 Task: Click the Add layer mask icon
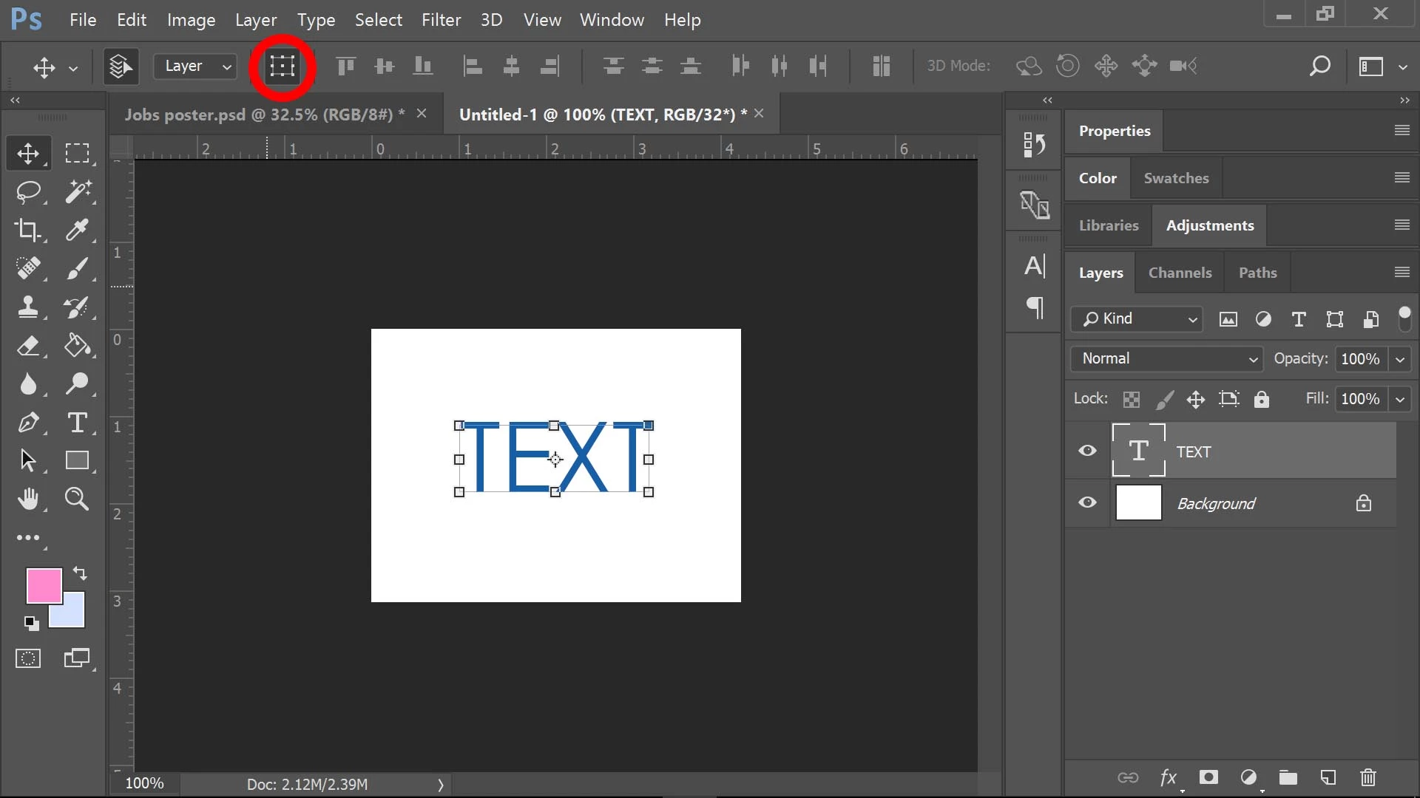tap(1208, 777)
